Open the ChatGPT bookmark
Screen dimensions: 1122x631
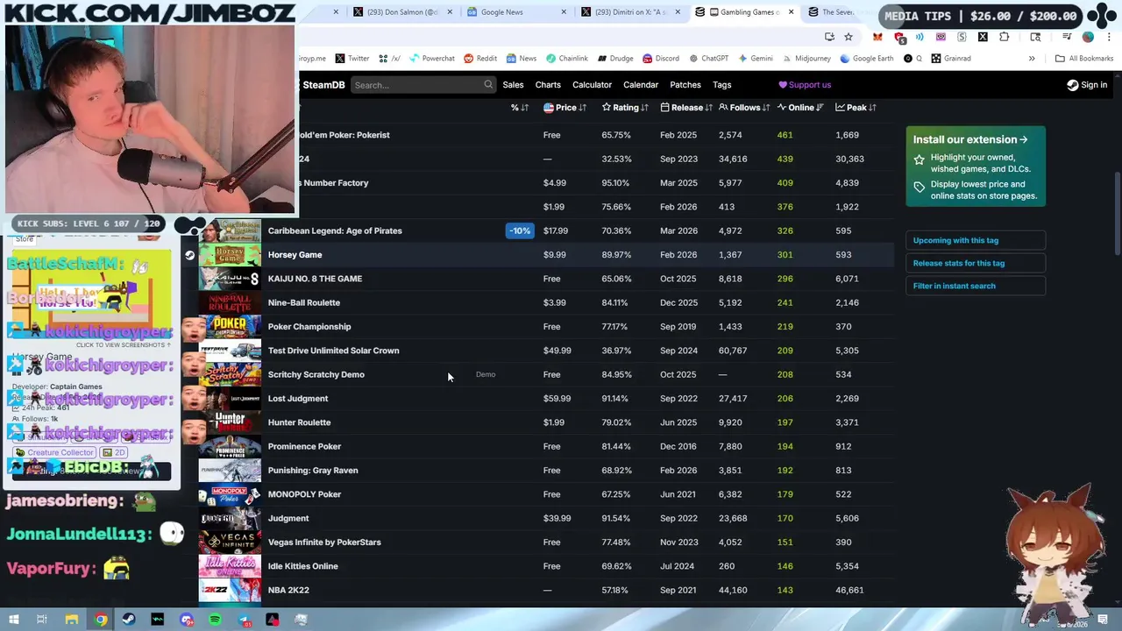tap(708, 59)
